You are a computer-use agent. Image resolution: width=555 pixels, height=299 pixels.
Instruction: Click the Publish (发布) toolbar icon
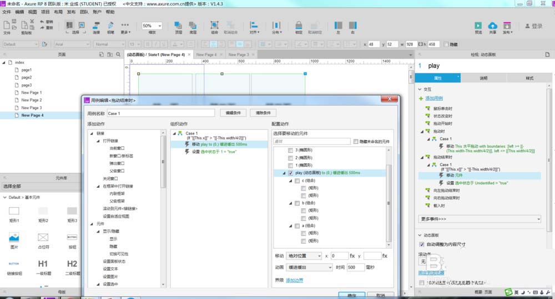(x=507, y=25)
